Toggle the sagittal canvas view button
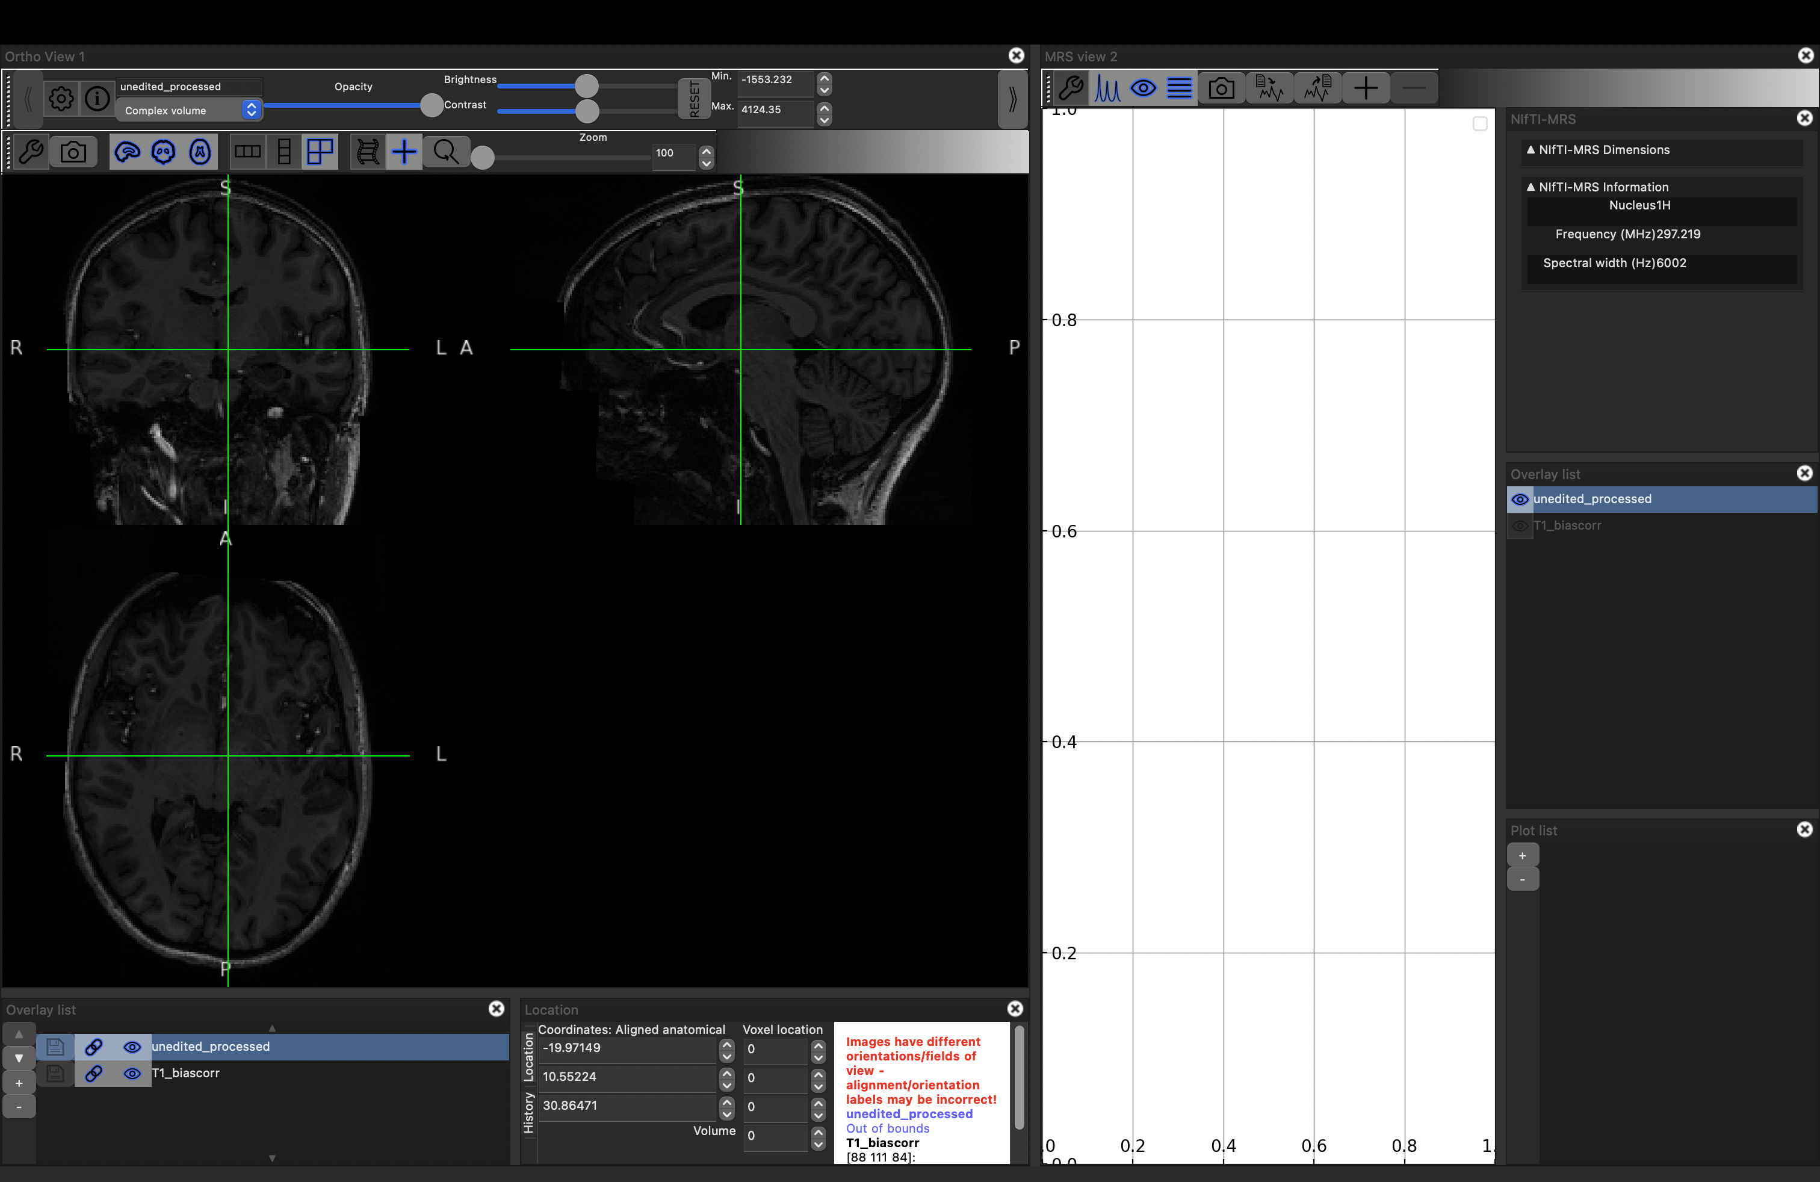Screen dimensions: 1820x1182 click(x=127, y=152)
